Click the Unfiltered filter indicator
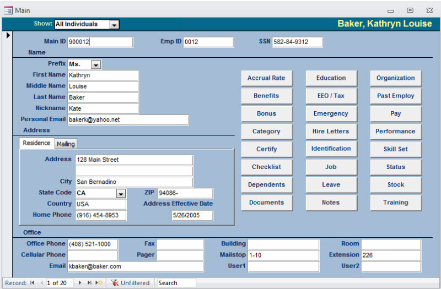Screen dimensions: 441x289 click(130, 283)
